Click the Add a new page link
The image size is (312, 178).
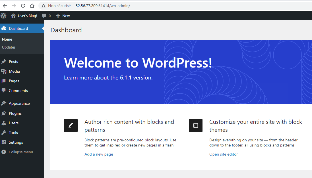[99, 154]
